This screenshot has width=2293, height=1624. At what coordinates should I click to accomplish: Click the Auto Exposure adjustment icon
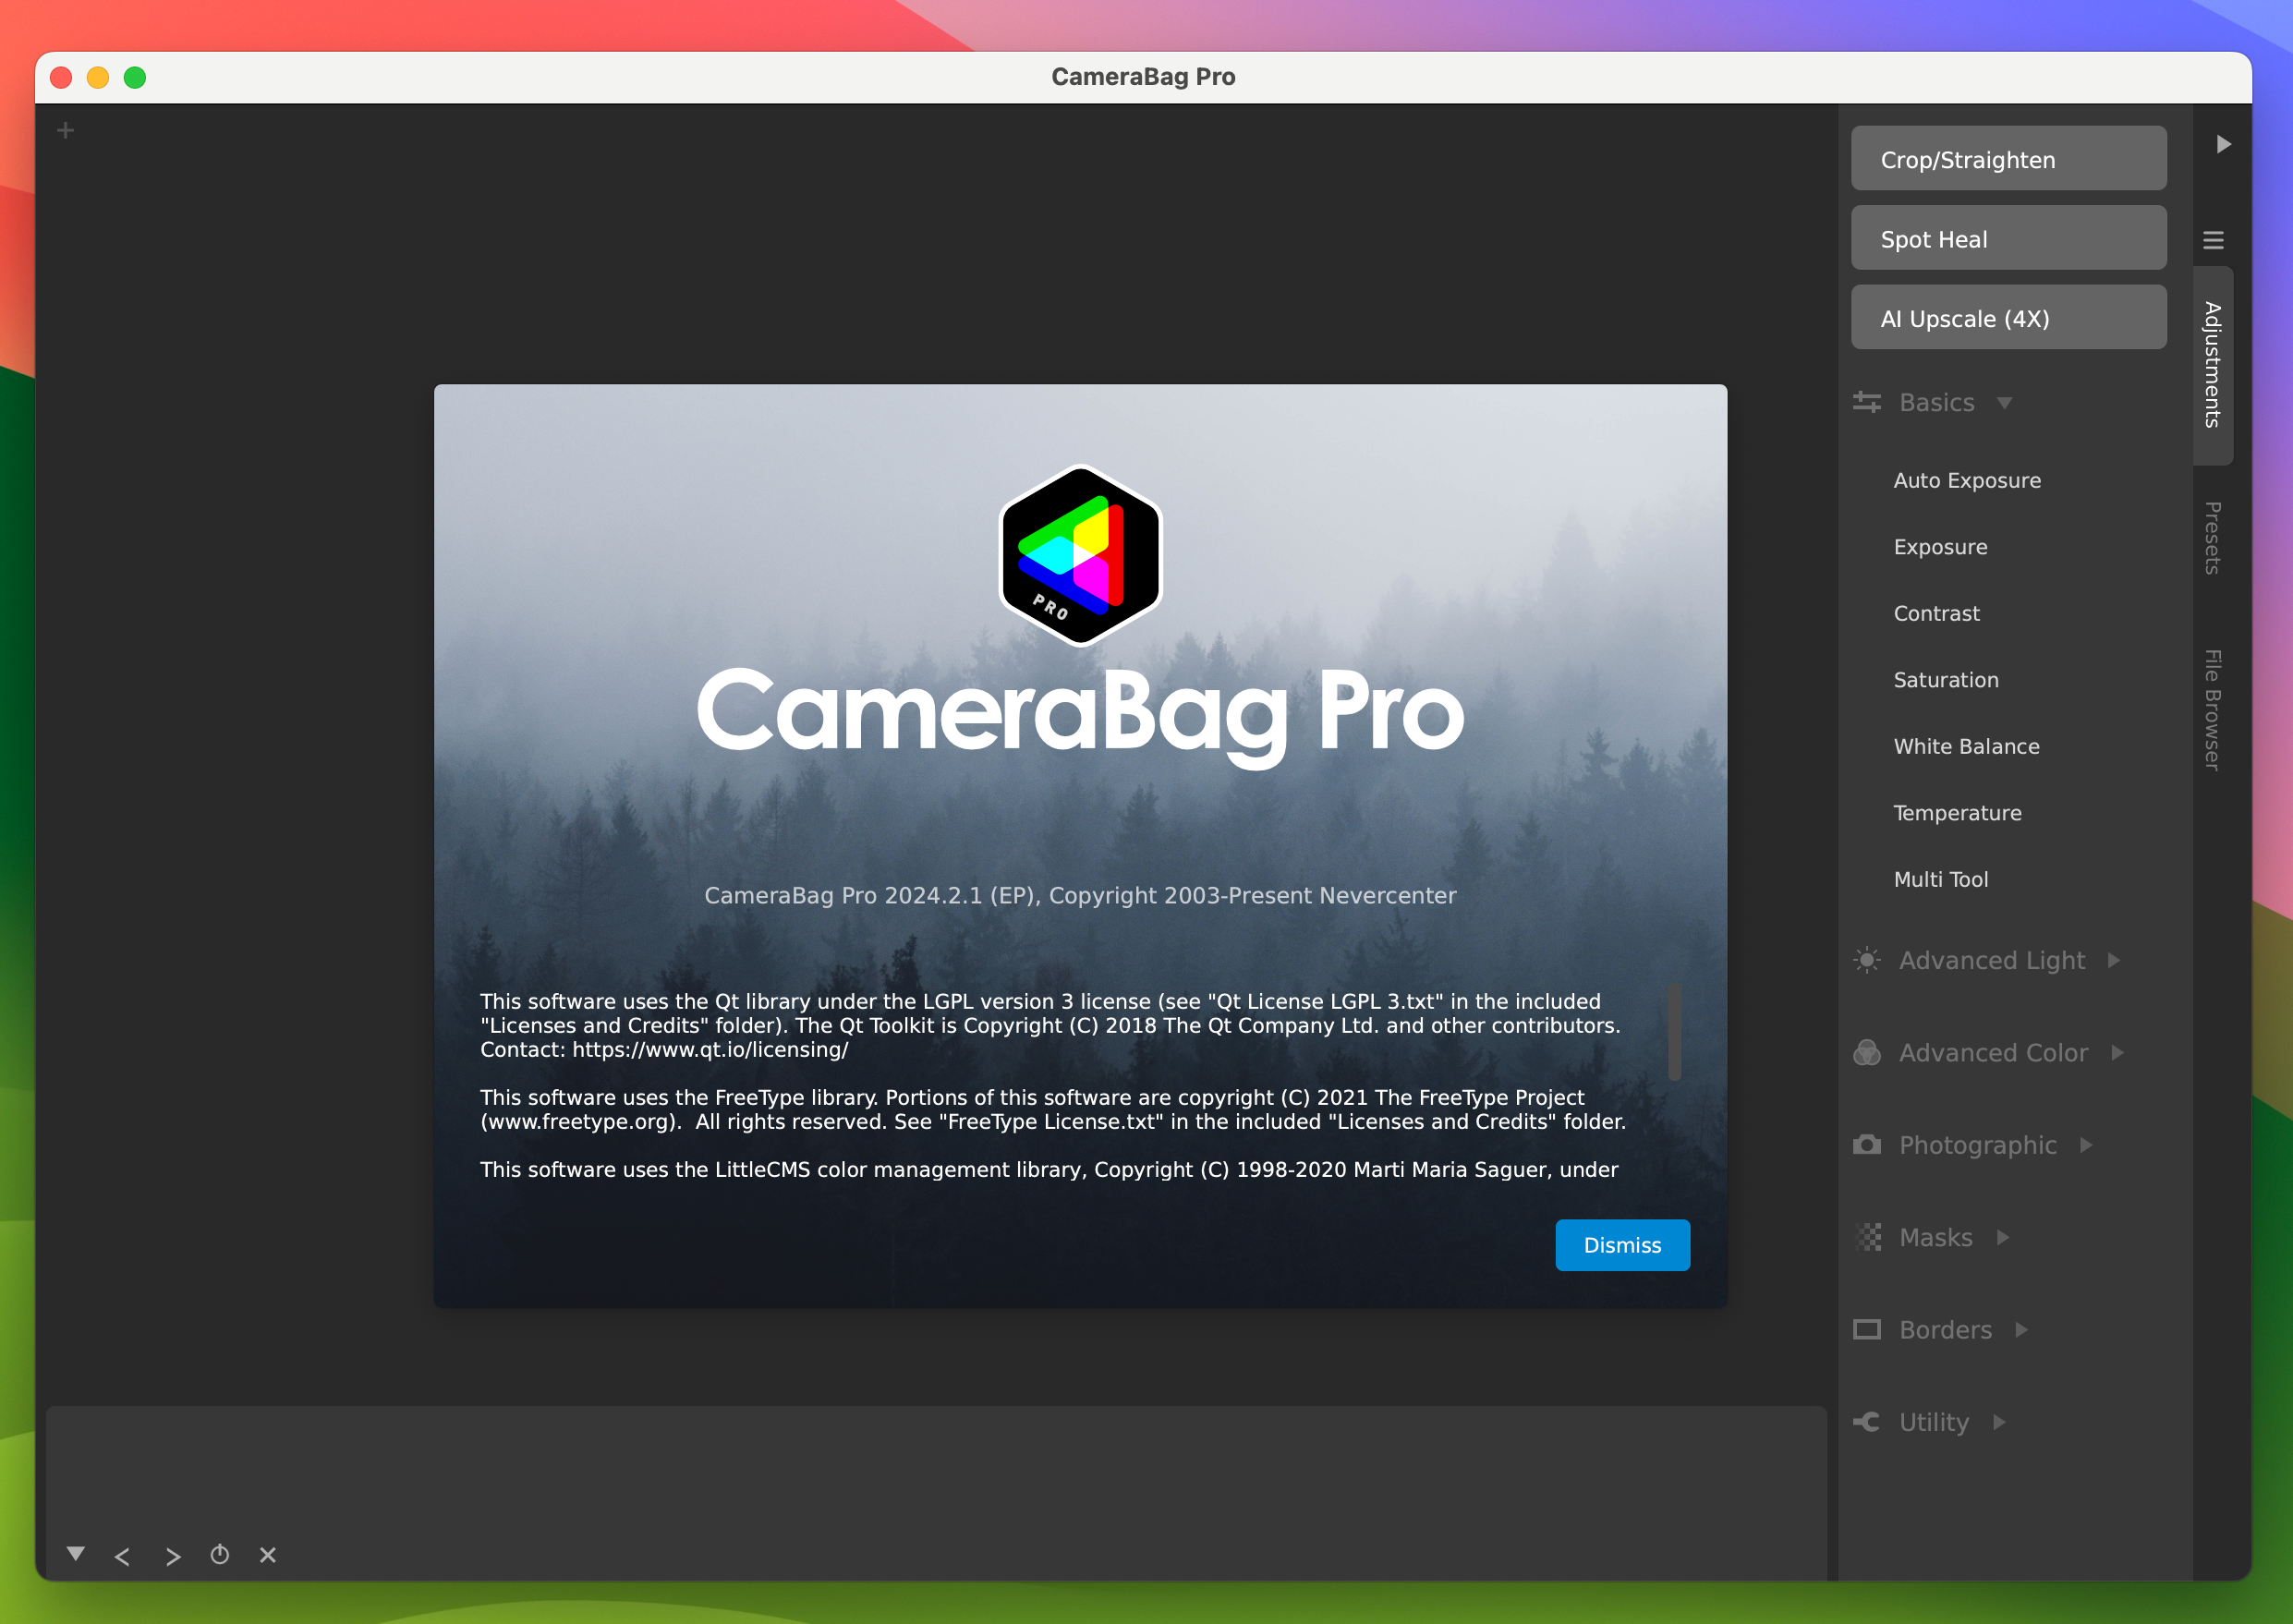1970,479
